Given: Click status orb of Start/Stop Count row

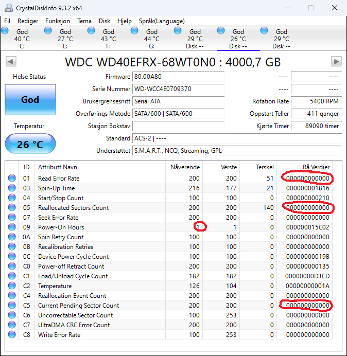Looking at the screenshot, I should point(12,198).
